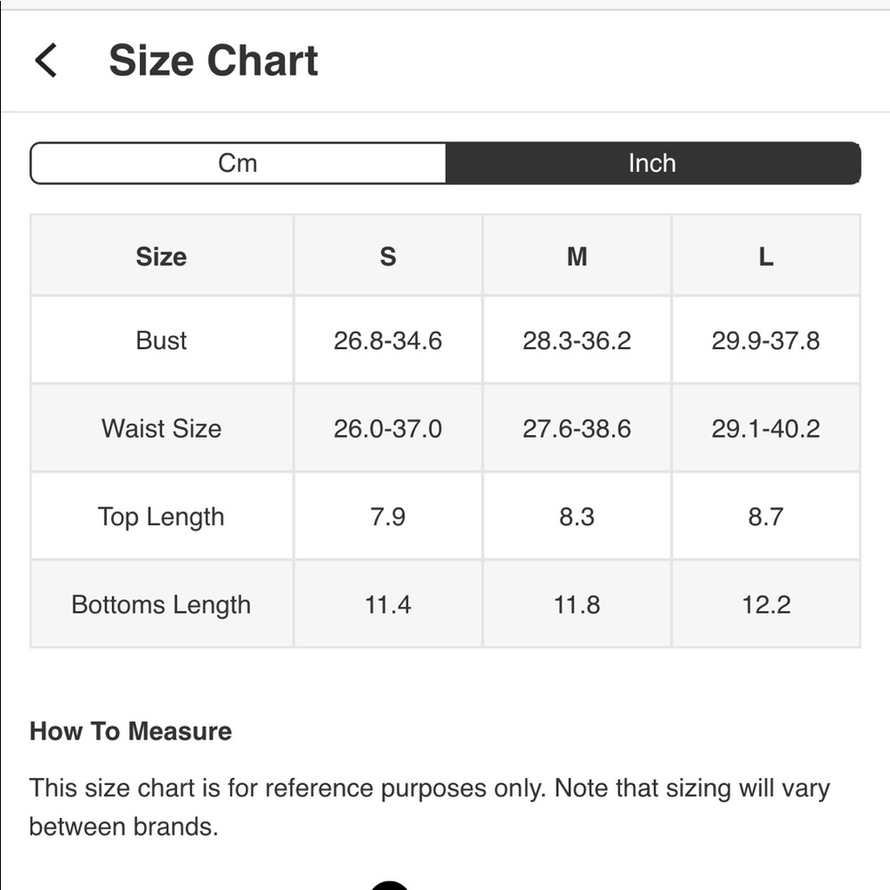Click the Bottoms Length row label

(162, 604)
